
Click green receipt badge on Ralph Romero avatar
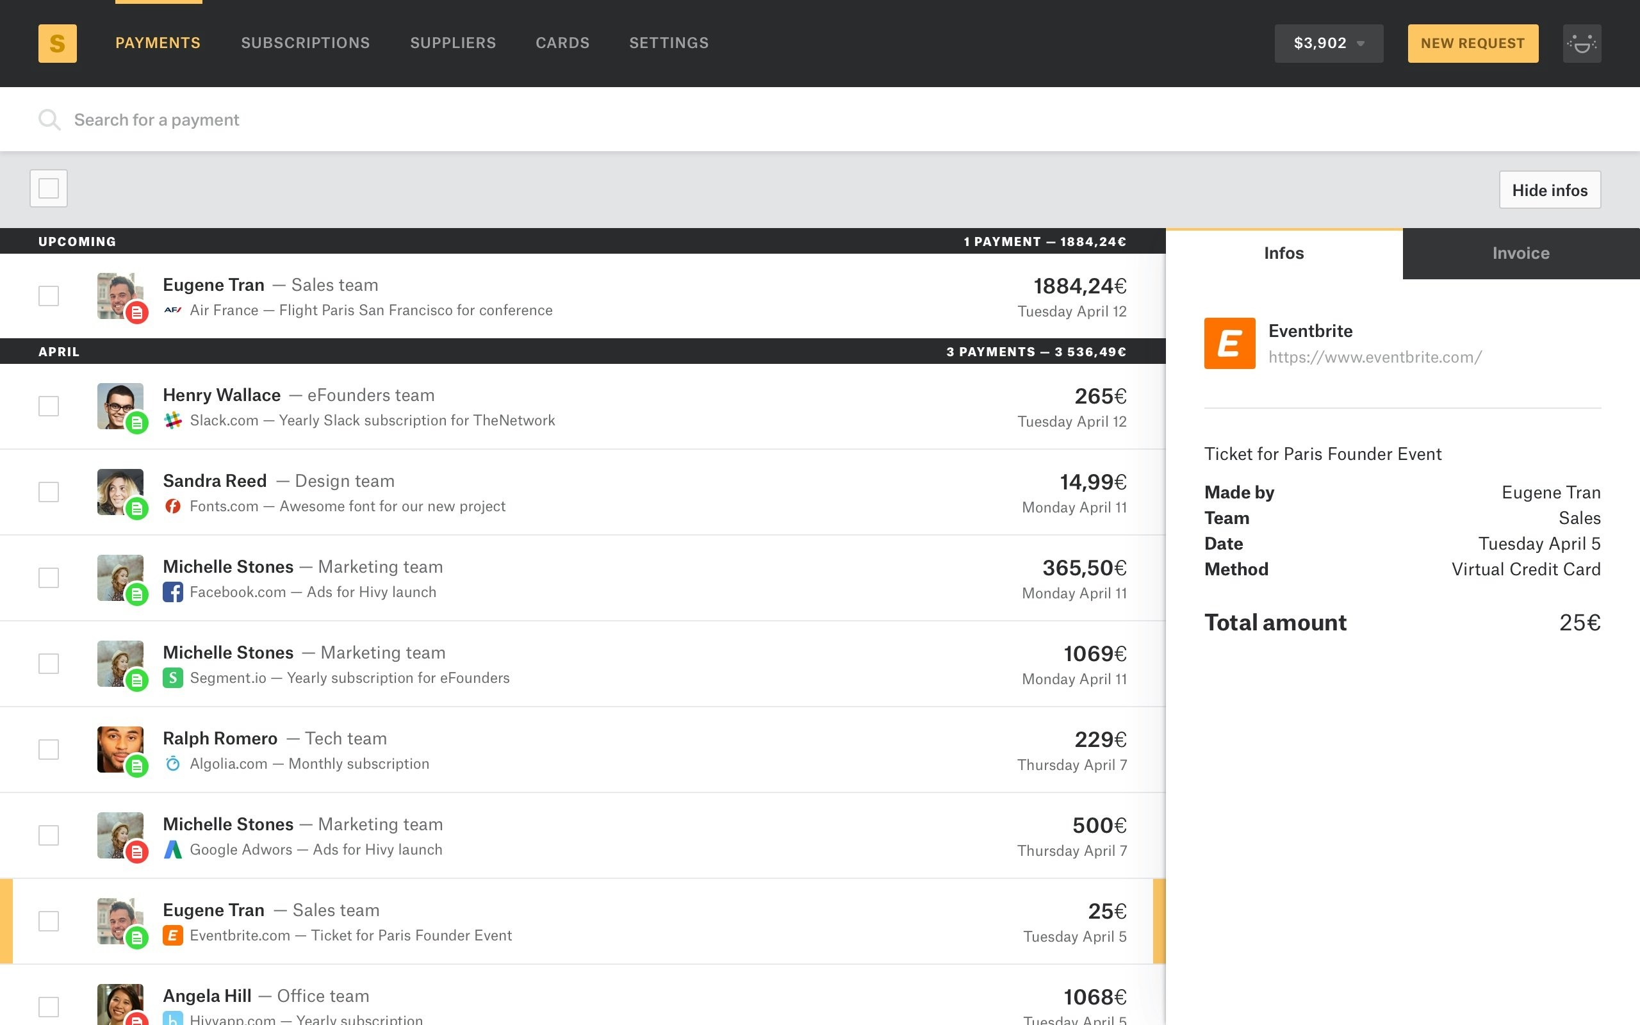137,766
